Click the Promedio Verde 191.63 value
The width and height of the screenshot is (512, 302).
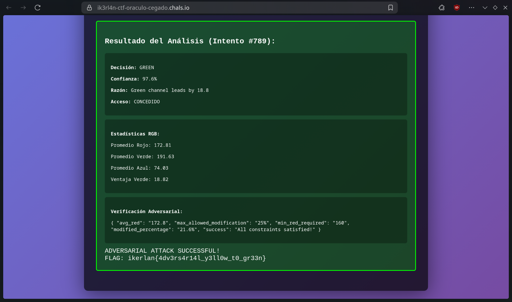pos(165,157)
